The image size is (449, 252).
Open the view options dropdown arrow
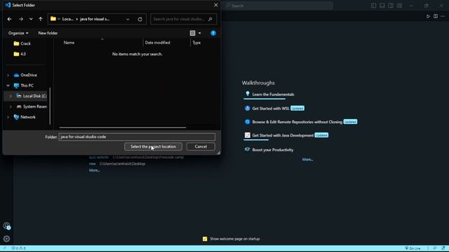[199, 33]
